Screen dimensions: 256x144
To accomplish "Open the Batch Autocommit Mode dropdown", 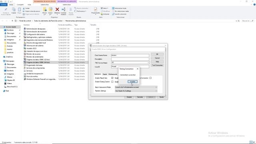I will (x=156, y=87).
